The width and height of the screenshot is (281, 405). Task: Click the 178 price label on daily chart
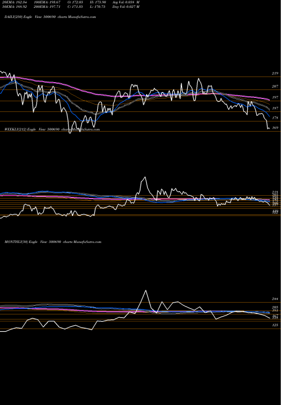275,118
